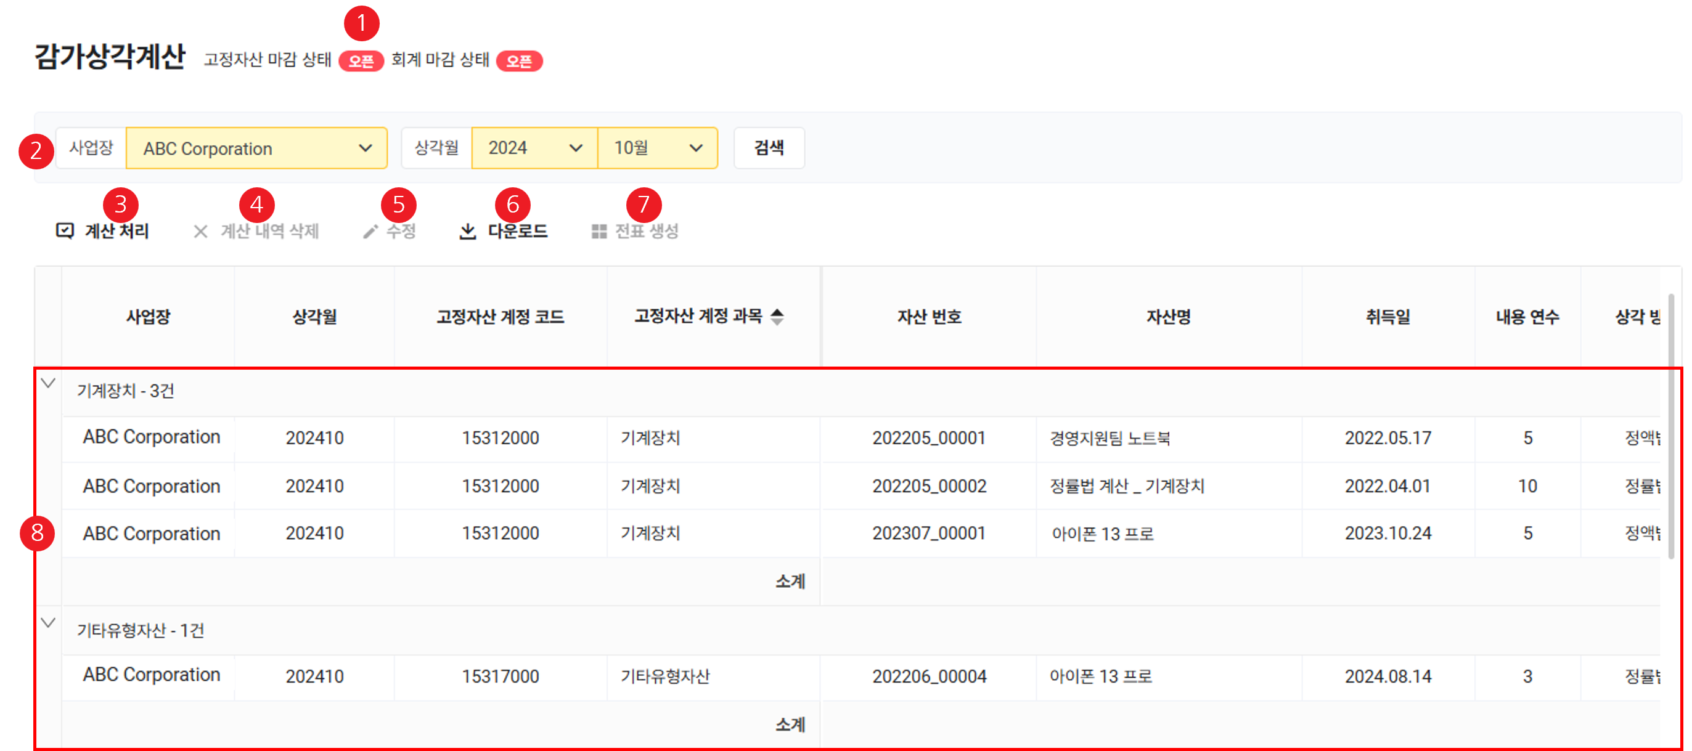
Task: Click the 전표 생성 grid icon
Action: pos(599,231)
